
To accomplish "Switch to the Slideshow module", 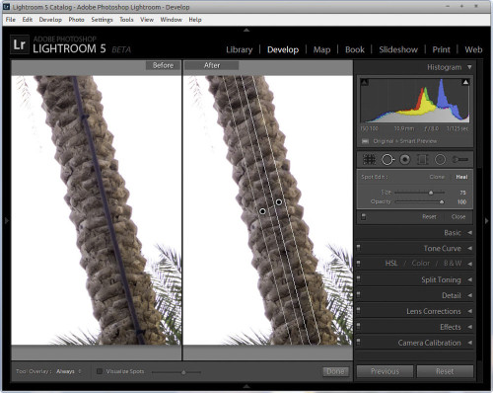I will [398, 49].
